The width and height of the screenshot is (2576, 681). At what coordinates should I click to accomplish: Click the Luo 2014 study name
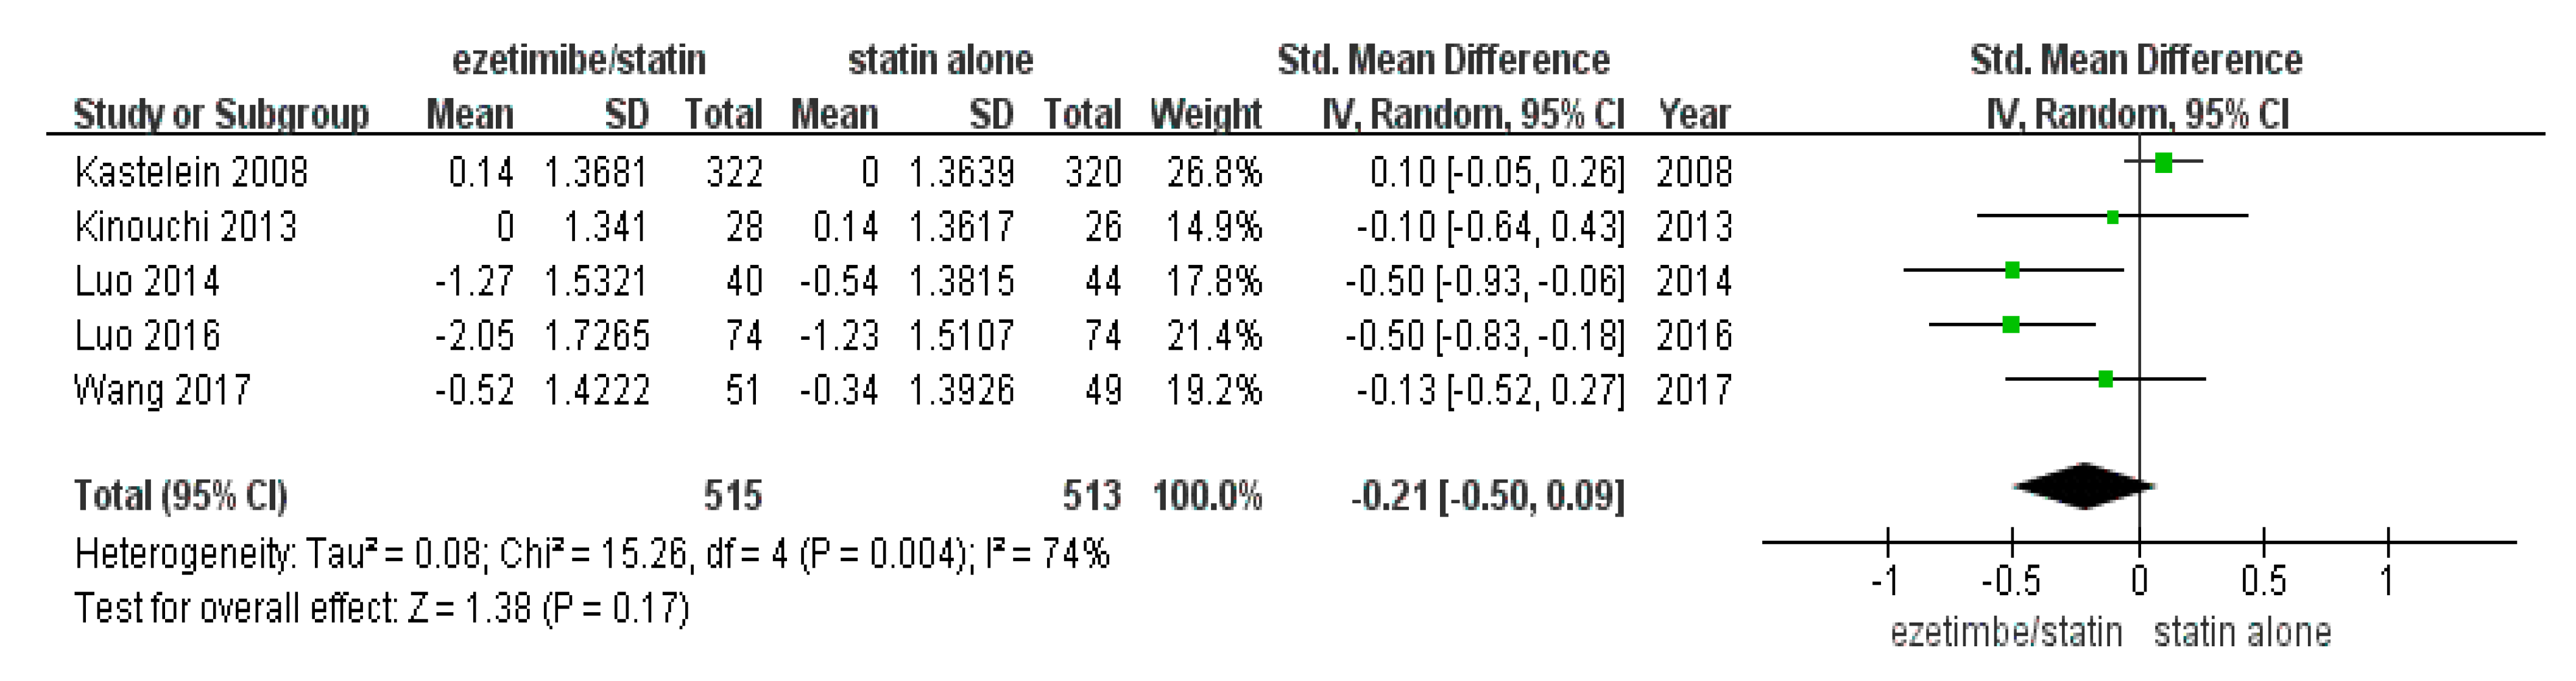pos(147,281)
